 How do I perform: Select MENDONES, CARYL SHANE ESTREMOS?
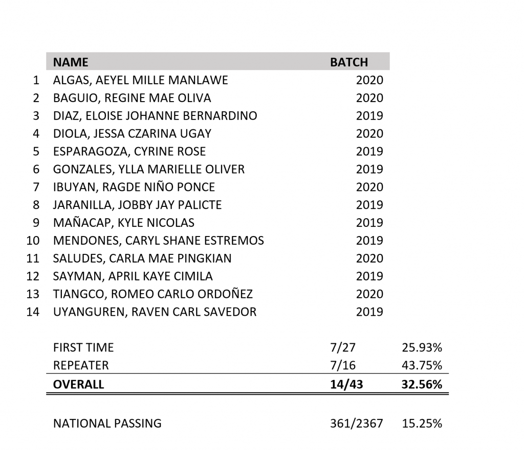click(159, 241)
